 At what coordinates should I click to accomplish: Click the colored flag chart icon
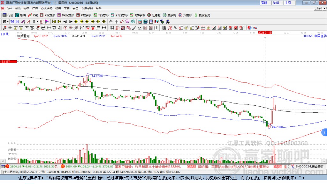pos(47,22)
